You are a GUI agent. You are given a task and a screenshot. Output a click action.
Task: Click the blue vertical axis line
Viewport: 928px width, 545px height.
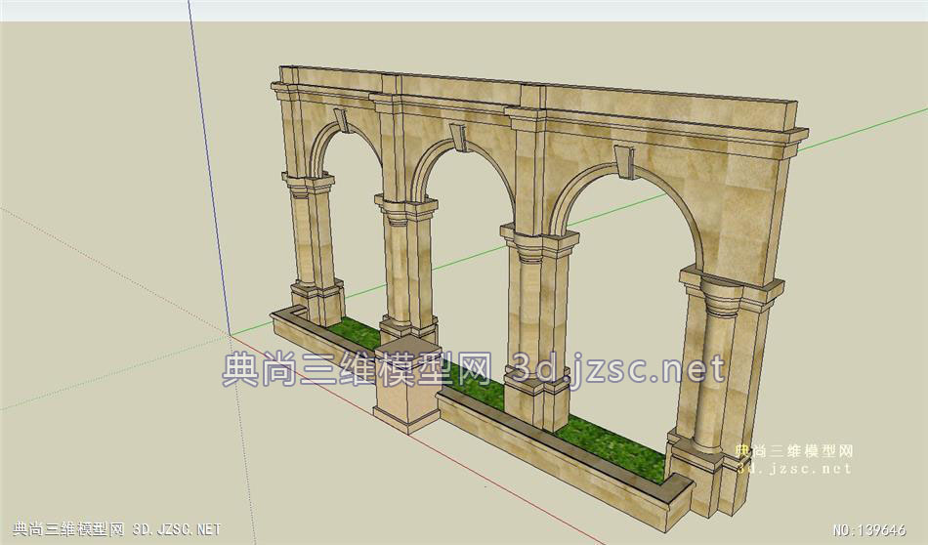click(x=208, y=166)
